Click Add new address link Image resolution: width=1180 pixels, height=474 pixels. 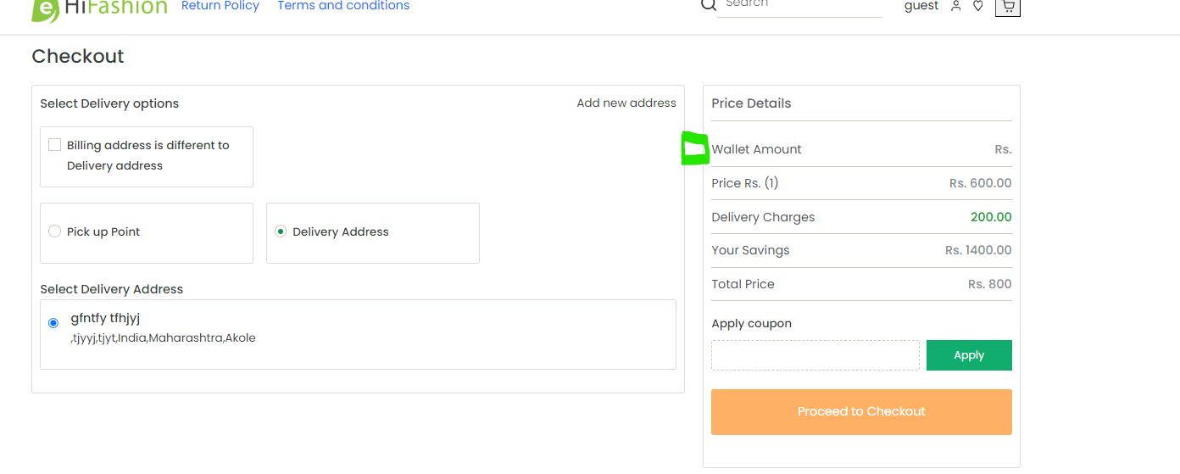tap(626, 103)
